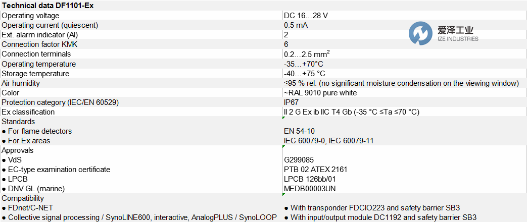
Task: Click the '~RAL 9010 pure white' color value
Action: [320, 93]
